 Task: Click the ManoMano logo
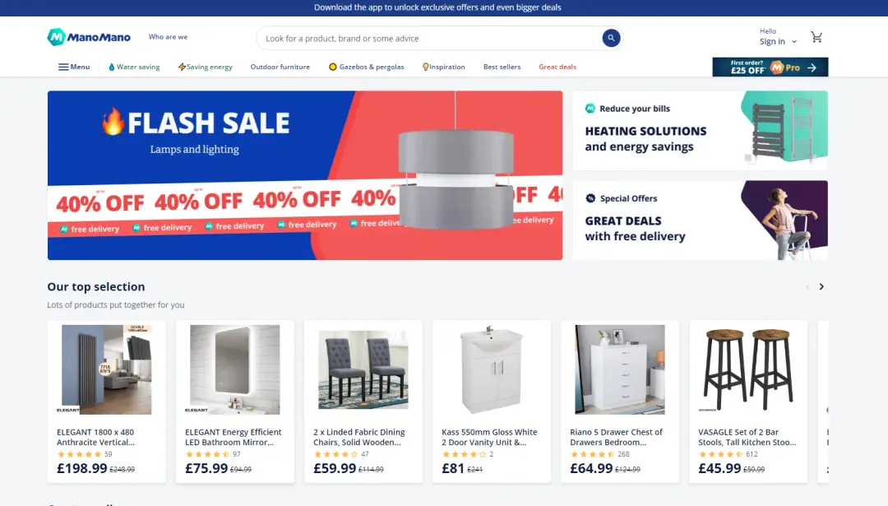[89, 37]
